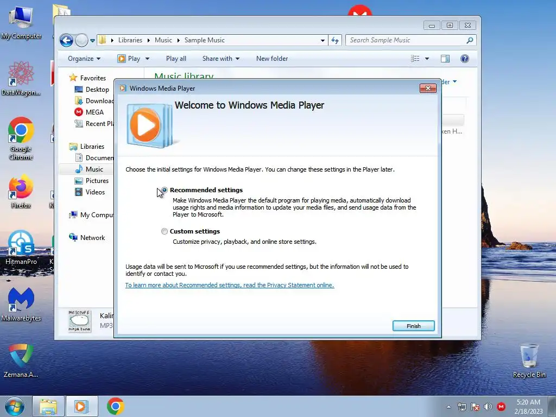556x417 pixels.
Task: Click the MEGA tray icon
Action: coord(501,407)
